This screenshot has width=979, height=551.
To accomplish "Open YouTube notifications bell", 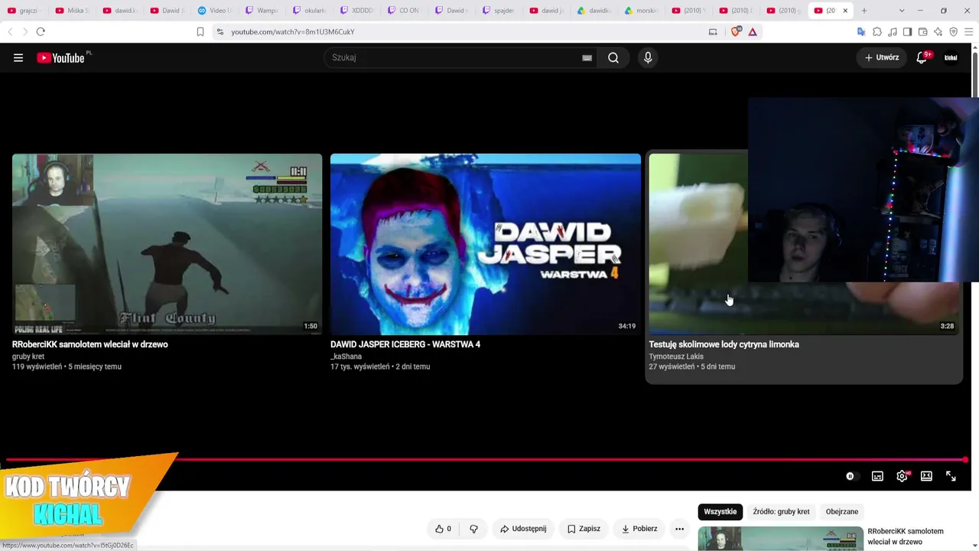I will [x=922, y=57].
